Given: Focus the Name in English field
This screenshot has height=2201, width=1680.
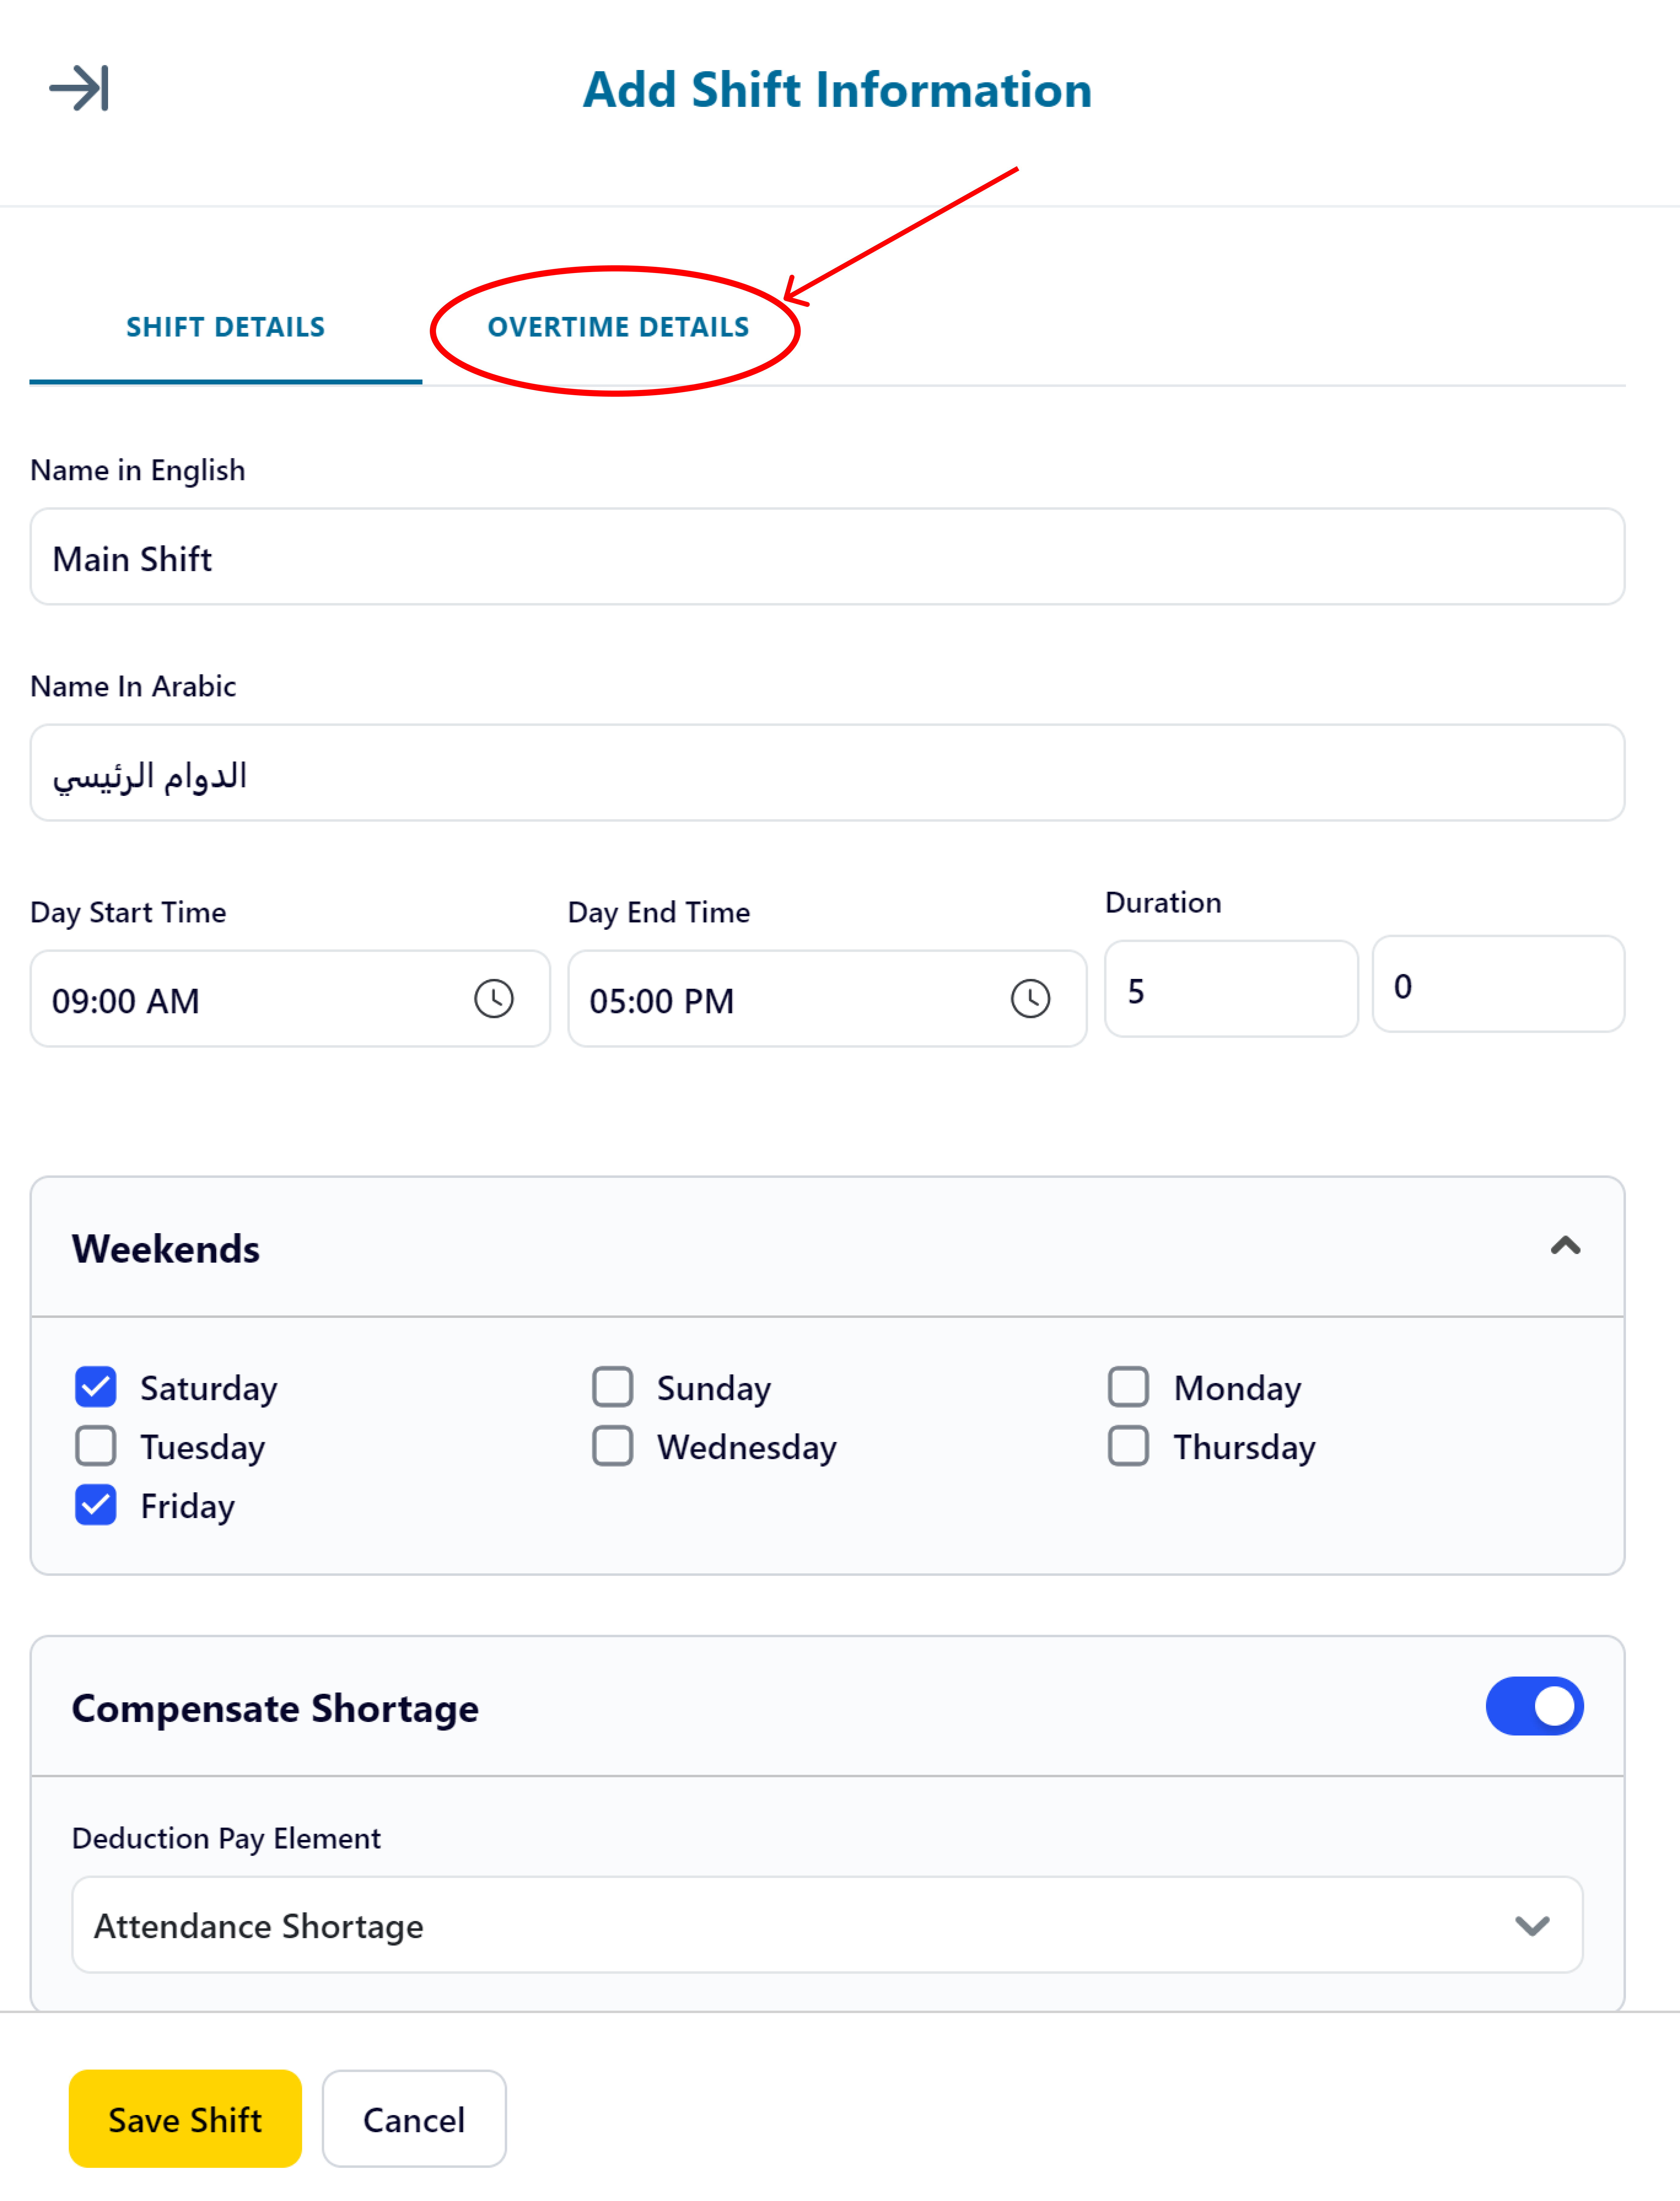Looking at the screenshot, I should click(x=827, y=557).
